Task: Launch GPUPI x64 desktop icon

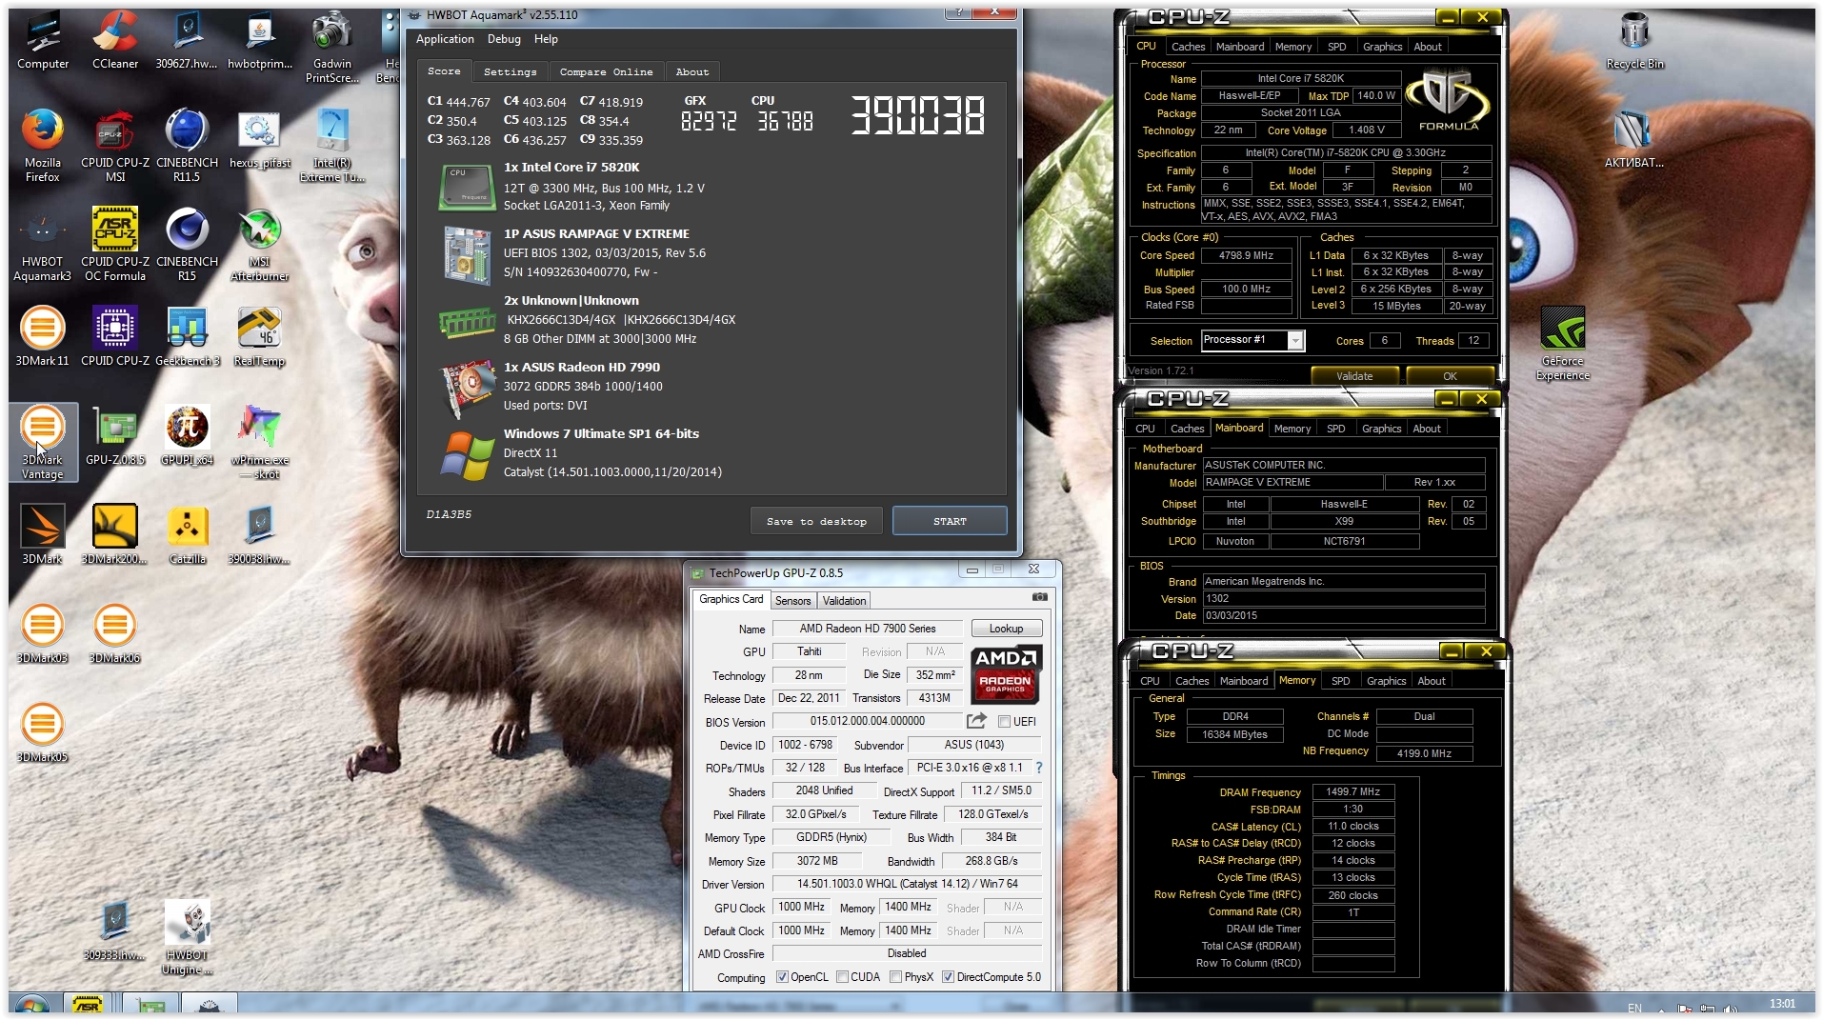Action: click(x=187, y=435)
